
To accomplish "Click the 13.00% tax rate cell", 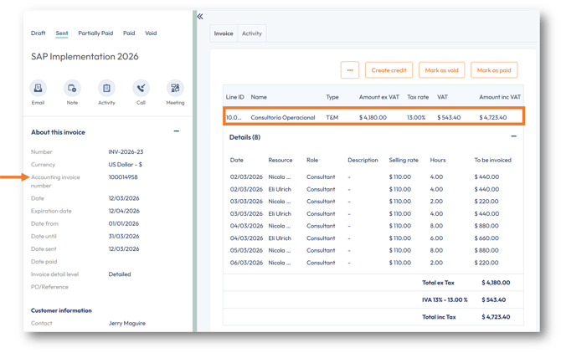I will coord(416,117).
